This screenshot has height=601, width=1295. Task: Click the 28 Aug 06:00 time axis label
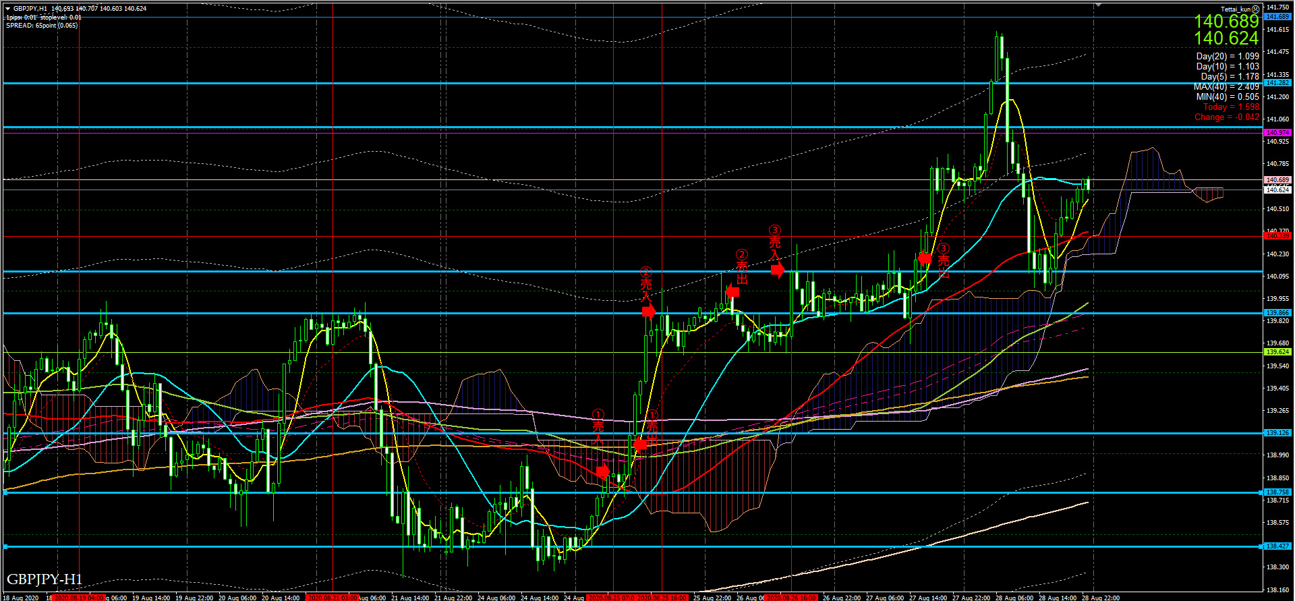tap(1014, 598)
